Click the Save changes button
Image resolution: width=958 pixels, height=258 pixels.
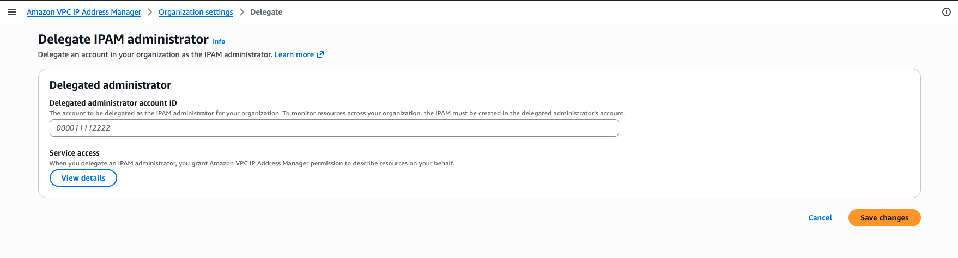884,218
